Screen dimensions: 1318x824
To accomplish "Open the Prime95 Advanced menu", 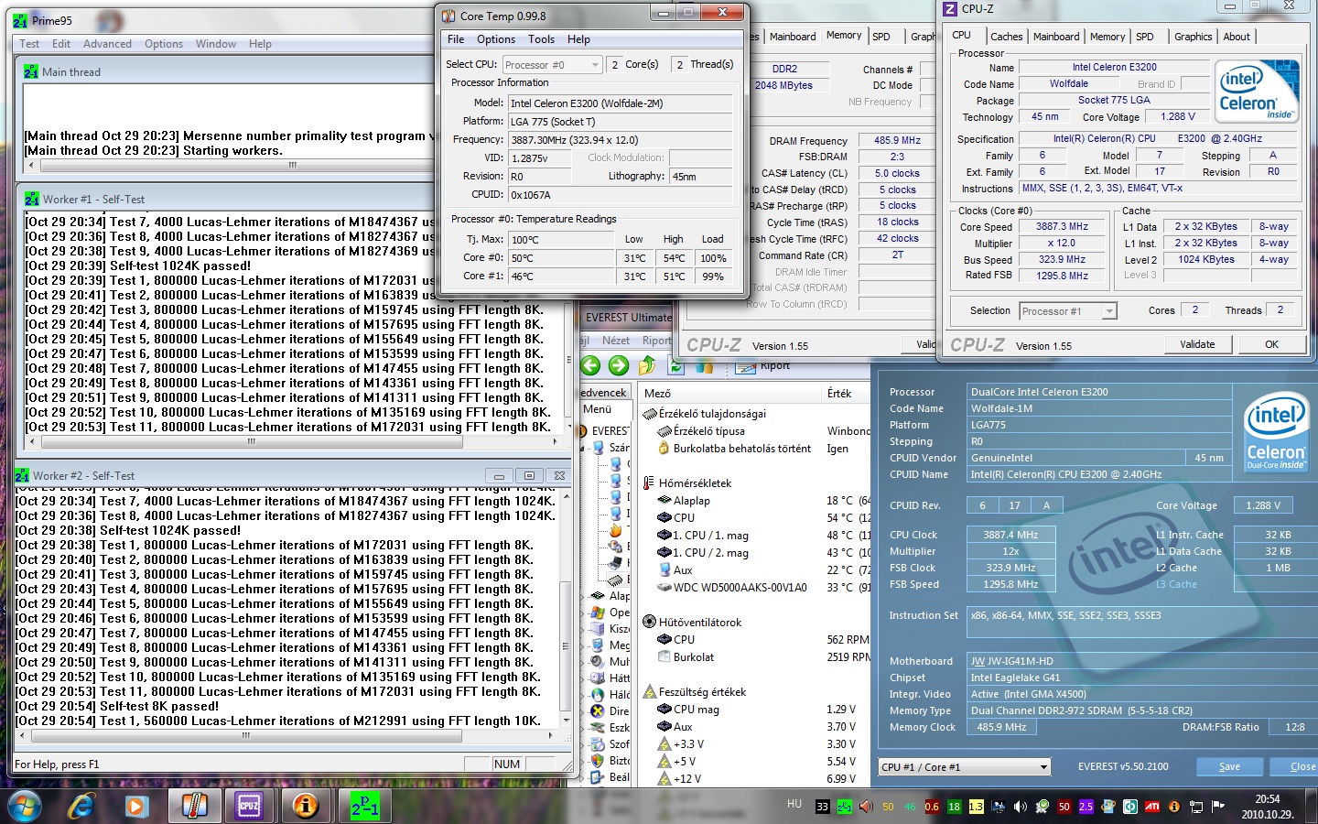I will (107, 44).
